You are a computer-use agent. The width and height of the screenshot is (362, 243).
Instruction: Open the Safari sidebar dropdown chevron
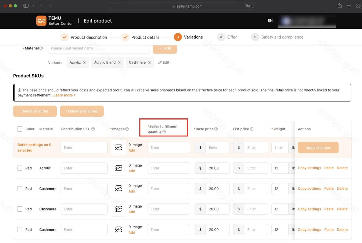tap(33, 6)
